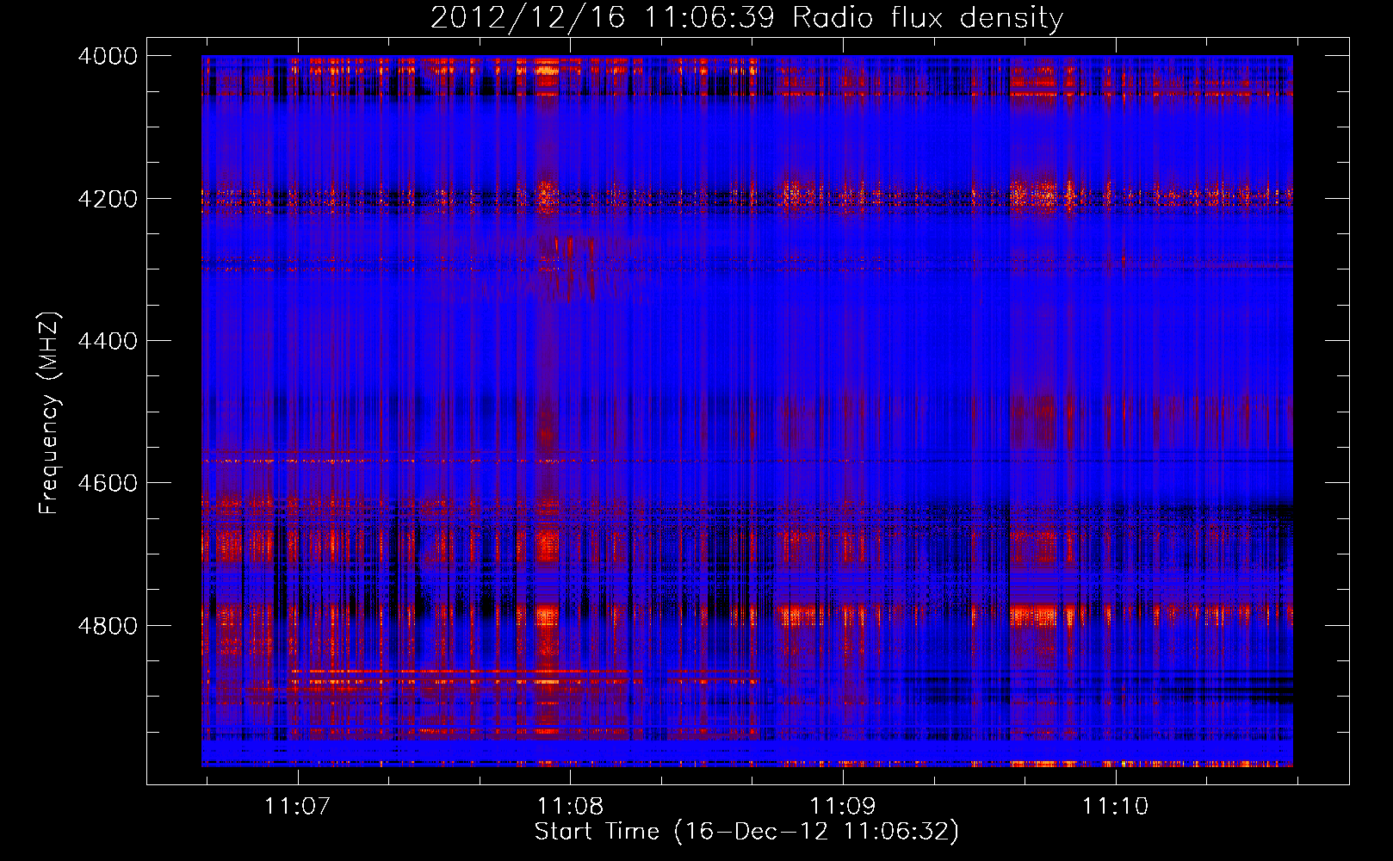Screen dimensions: 1393x861
Task: Click the 4000 frequency axis label
Action: pos(108,56)
